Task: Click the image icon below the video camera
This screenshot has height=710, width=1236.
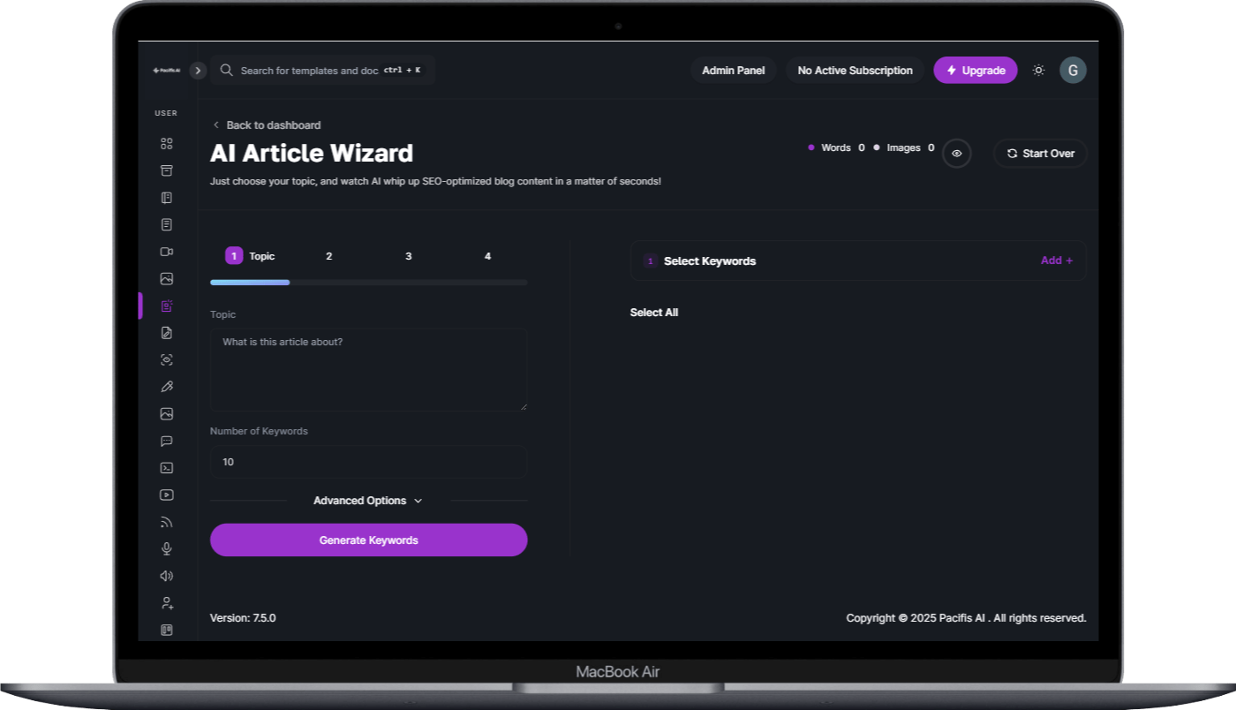Action: coord(167,279)
